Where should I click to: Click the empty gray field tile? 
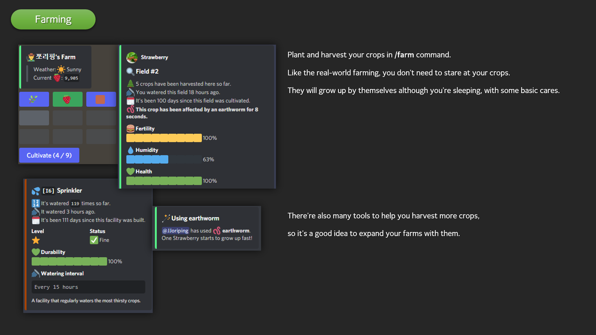[34, 118]
